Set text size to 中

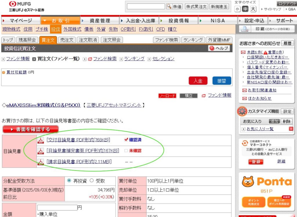(x=245, y=9)
